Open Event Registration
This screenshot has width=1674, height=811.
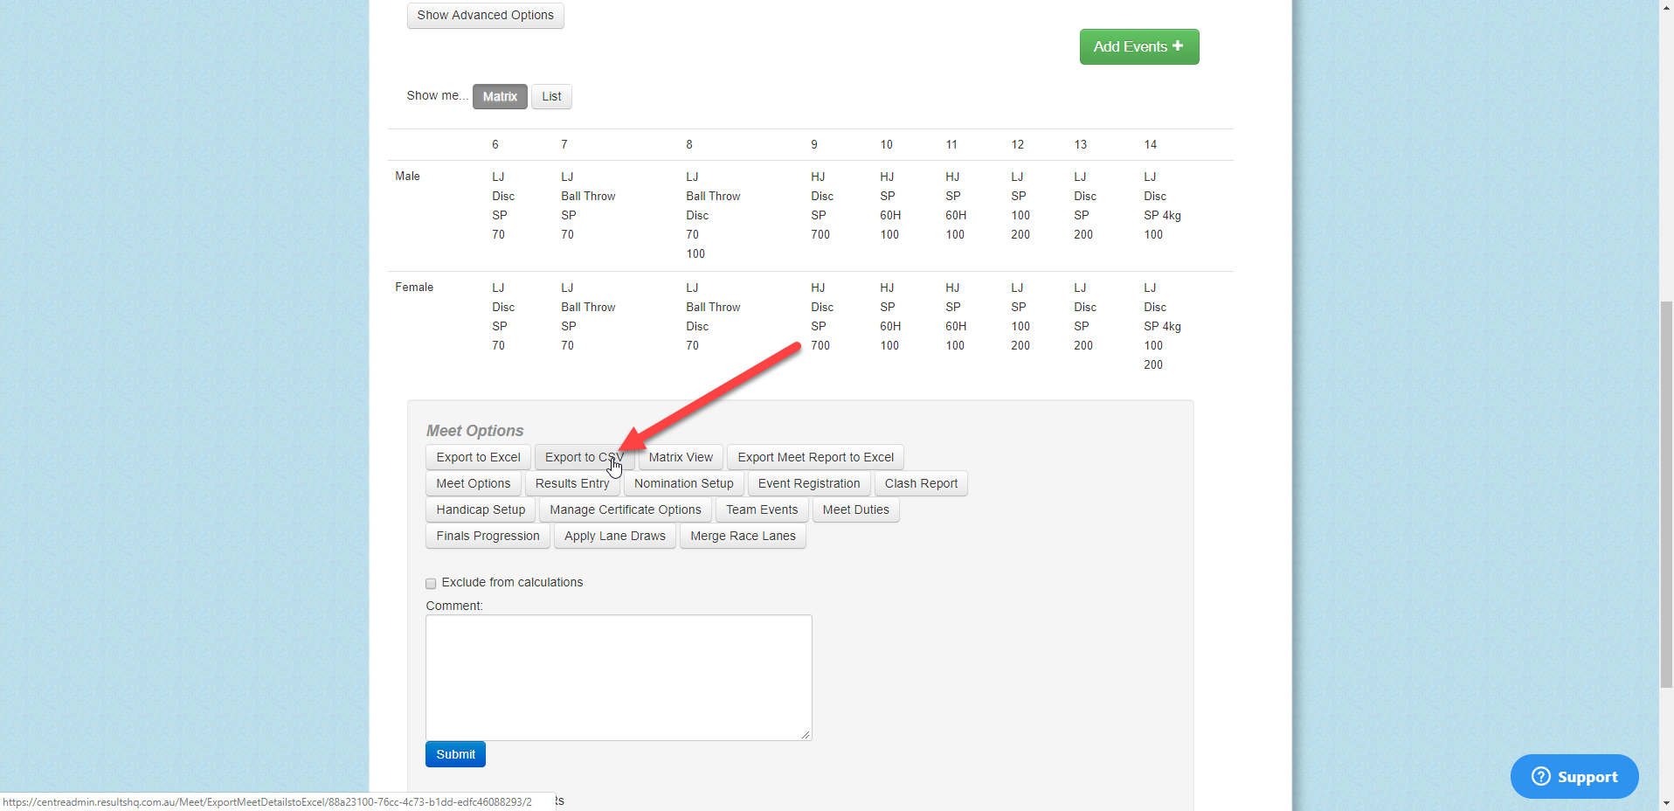point(809,483)
